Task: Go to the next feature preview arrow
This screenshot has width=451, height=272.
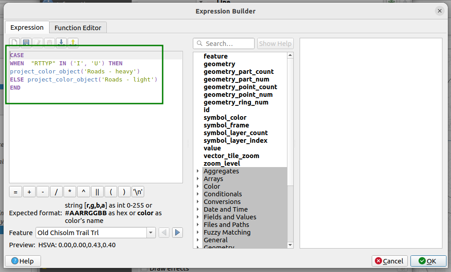Action: click(178, 232)
